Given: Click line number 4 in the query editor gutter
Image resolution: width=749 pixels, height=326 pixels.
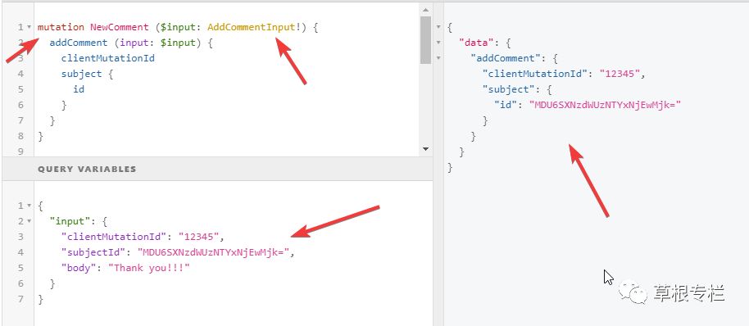Looking at the screenshot, I should 20,74.
